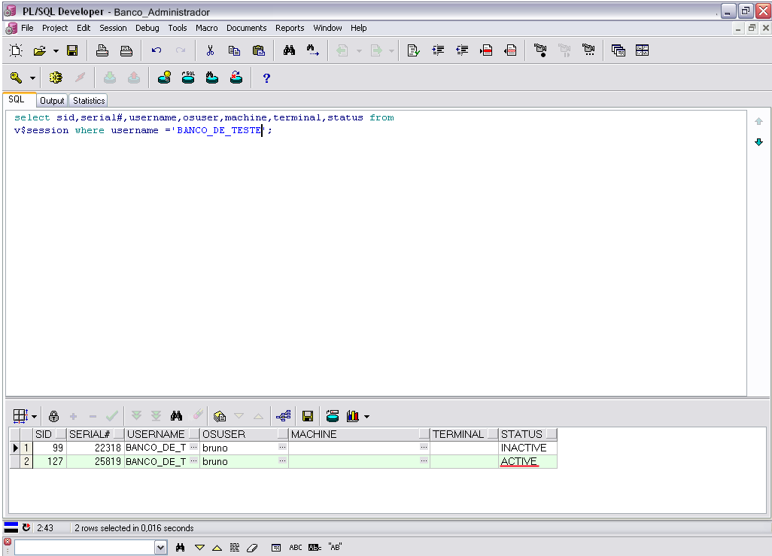Click the STATUS column header
This screenshot has height=556, width=772.
(521, 434)
